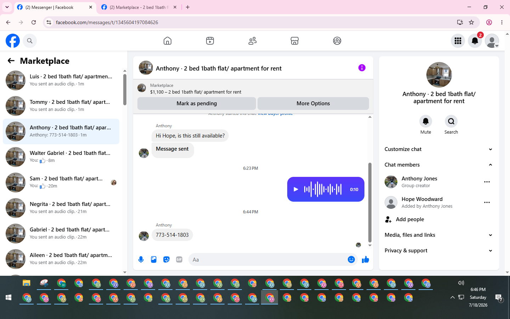Open the Facebook home logo
This screenshot has height=319, width=510.
(13, 41)
